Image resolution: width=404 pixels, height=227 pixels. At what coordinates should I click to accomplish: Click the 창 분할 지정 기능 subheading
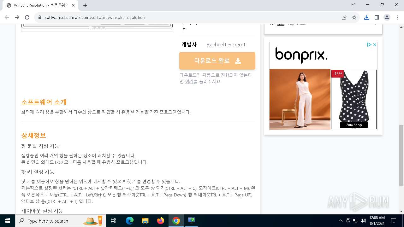pos(40,146)
